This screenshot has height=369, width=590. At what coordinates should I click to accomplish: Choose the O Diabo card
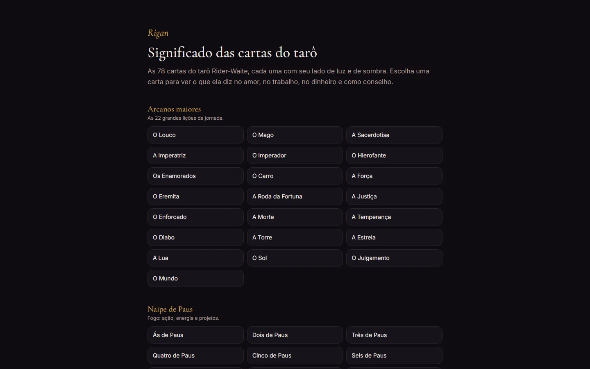click(x=195, y=237)
